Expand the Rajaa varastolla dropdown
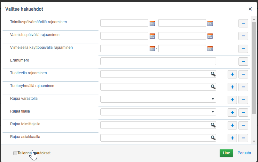 coord(158,99)
